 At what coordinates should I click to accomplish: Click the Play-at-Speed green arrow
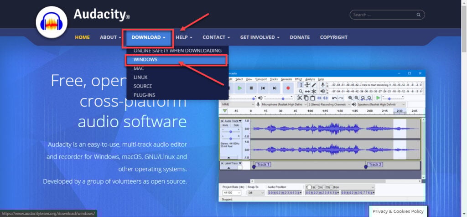pyautogui.click(x=378, y=98)
